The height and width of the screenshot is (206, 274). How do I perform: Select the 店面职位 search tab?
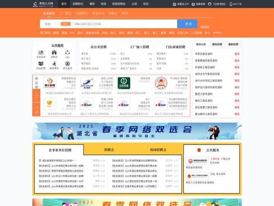[x=82, y=13]
